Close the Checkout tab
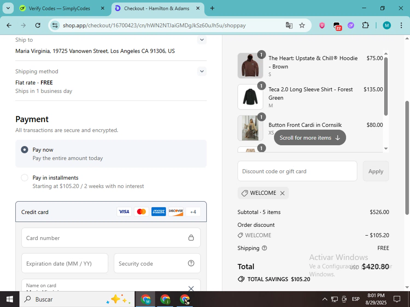 [x=198, y=8]
